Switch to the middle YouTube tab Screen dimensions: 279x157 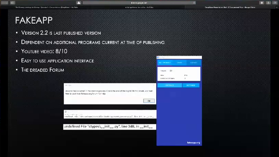click(x=139, y=8)
